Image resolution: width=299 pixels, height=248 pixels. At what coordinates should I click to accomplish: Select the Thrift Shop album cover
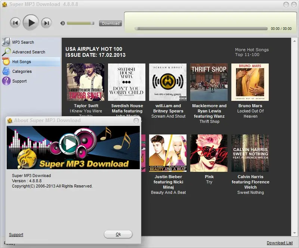tap(209, 82)
